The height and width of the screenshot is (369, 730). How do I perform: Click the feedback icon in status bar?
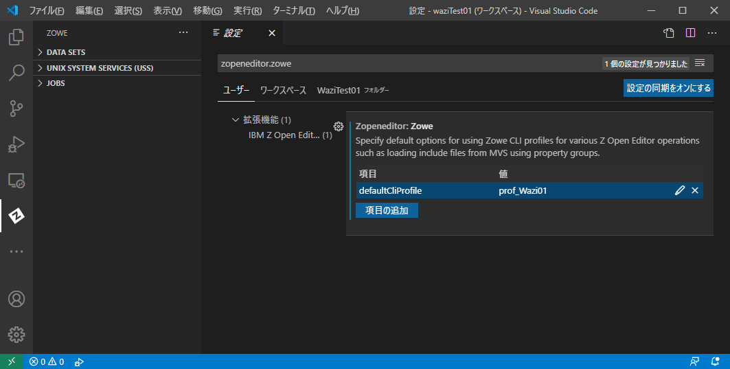coord(694,361)
